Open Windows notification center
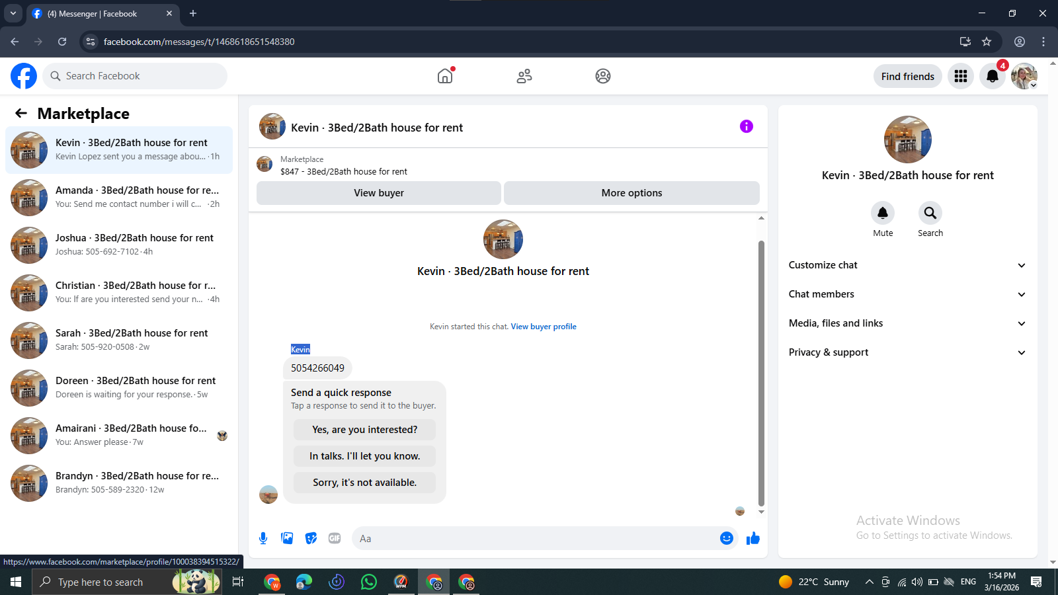Image resolution: width=1058 pixels, height=595 pixels. (1036, 582)
